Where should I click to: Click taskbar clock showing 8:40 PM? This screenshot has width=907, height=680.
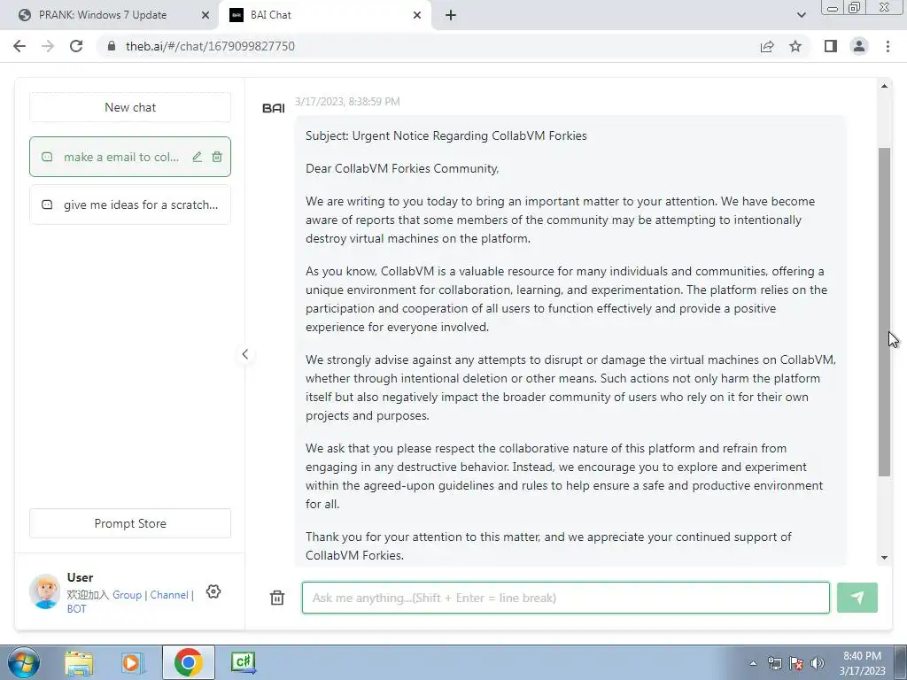click(862, 663)
